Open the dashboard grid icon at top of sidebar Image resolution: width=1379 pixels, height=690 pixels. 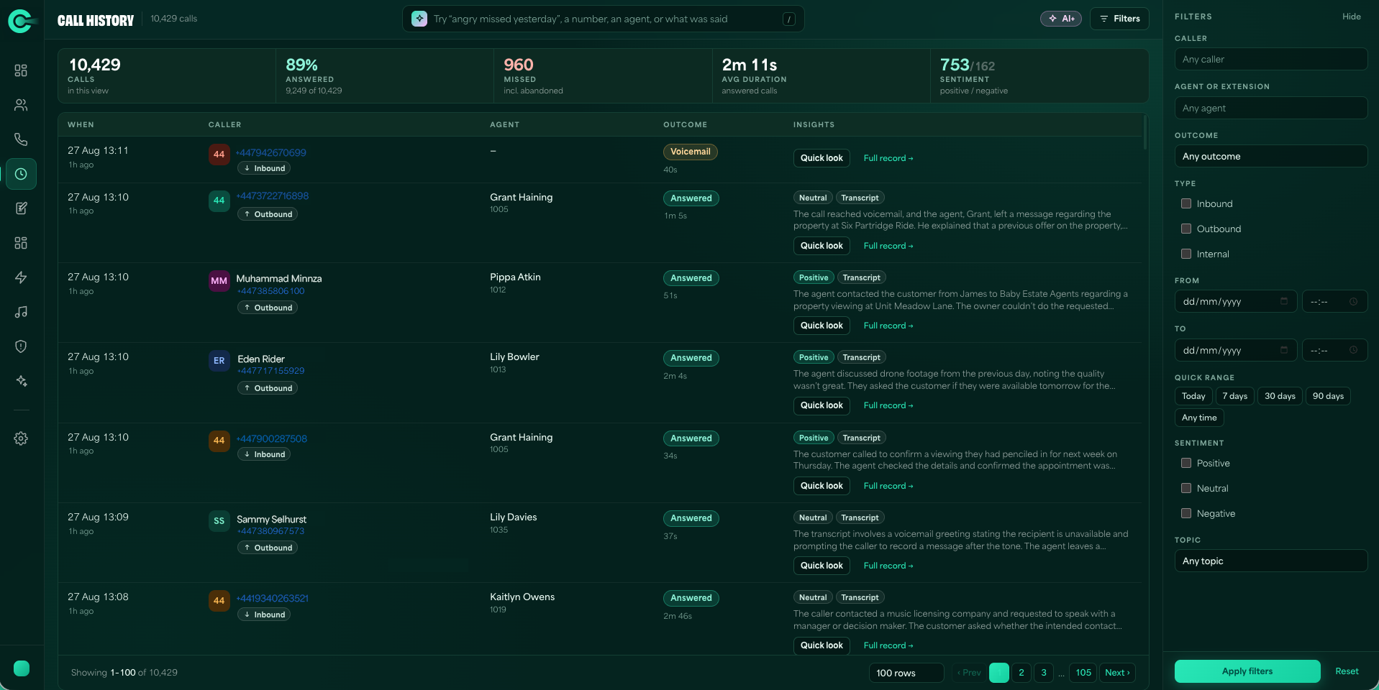[x=21, y=70]
